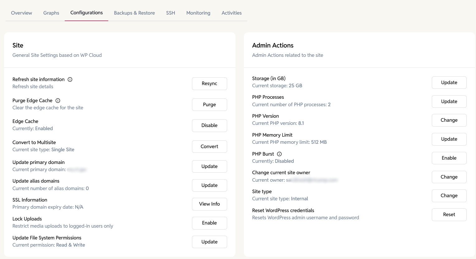Update the storage size
This screenshot has height=259, width=476.
coord(449,83)
